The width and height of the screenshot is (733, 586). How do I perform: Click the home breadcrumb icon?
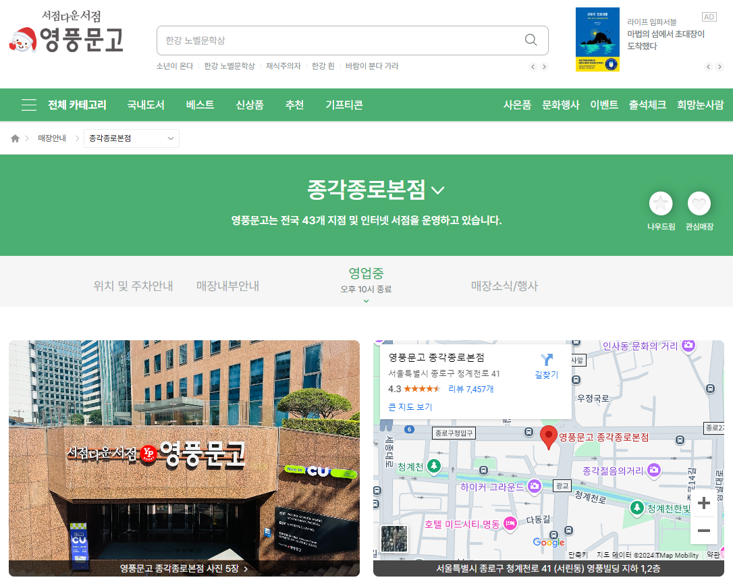15,138
